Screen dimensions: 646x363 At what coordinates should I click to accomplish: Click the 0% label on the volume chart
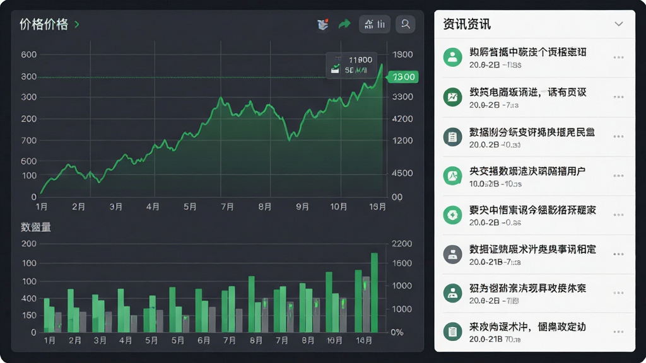point(397,332)
